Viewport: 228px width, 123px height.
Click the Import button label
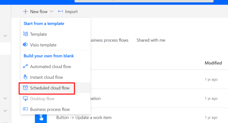tap(71, 12)
